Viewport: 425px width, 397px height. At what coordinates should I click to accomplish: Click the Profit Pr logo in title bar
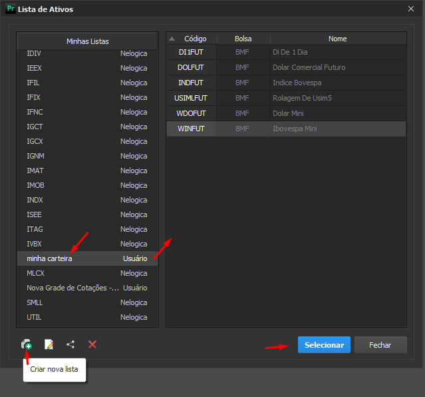click(11, 9)
